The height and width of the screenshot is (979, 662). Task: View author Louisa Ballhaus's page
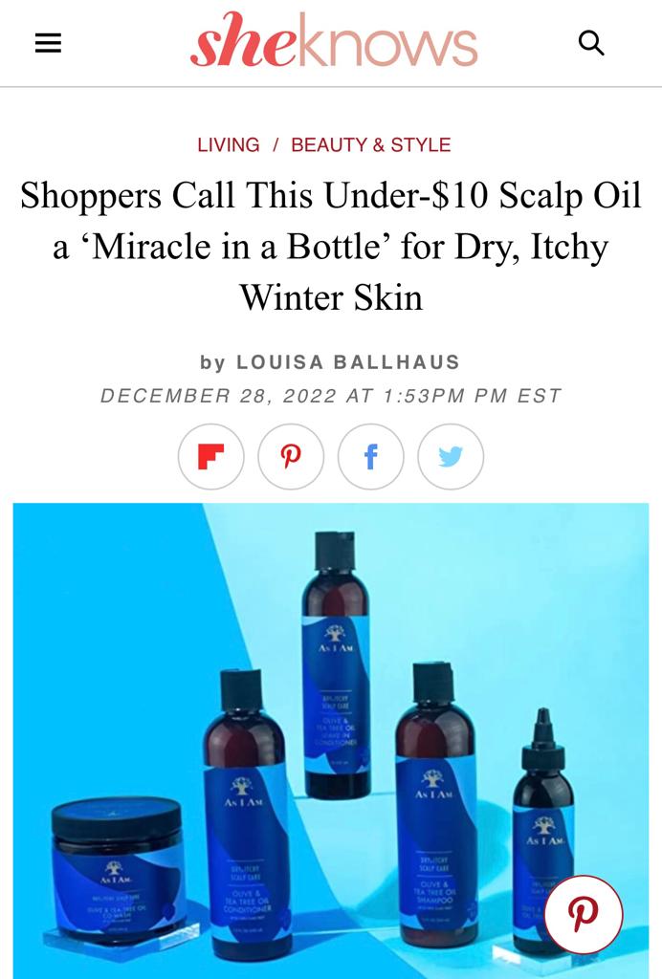(348, 362)
